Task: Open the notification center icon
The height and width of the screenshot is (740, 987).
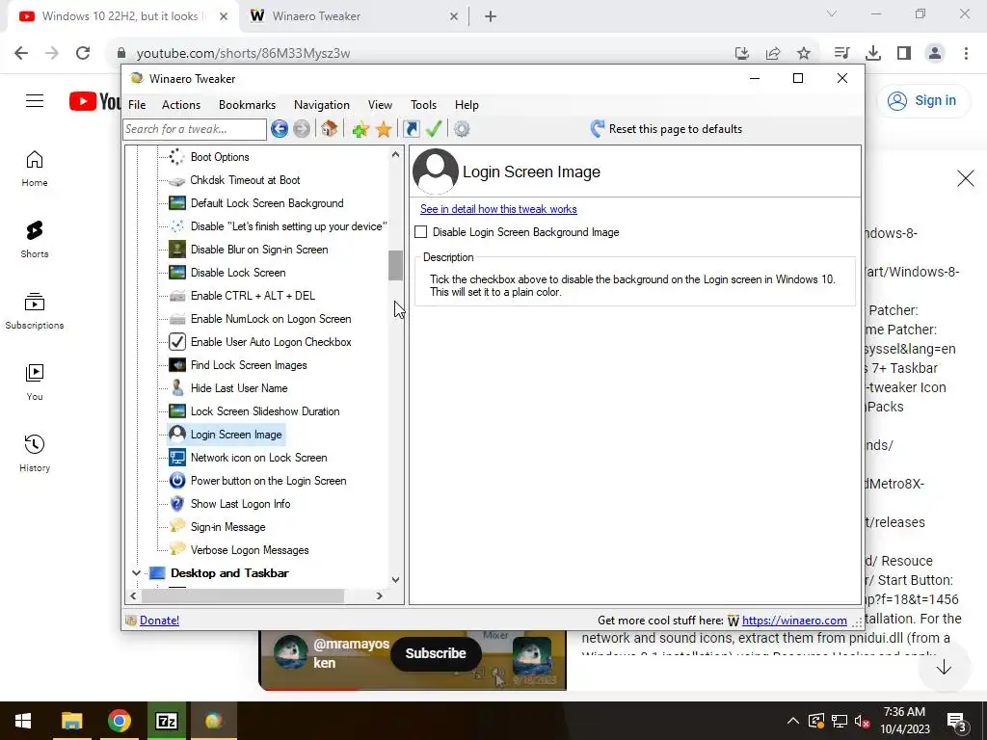Action: tap(957, 723)
